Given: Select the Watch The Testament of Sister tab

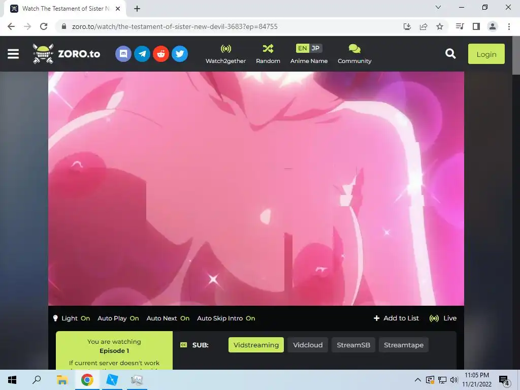Looking at the screenshot, I should [65, 9].
